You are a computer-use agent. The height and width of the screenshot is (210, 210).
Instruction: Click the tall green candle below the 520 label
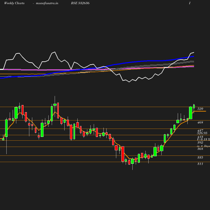click(x=191, y=113)
